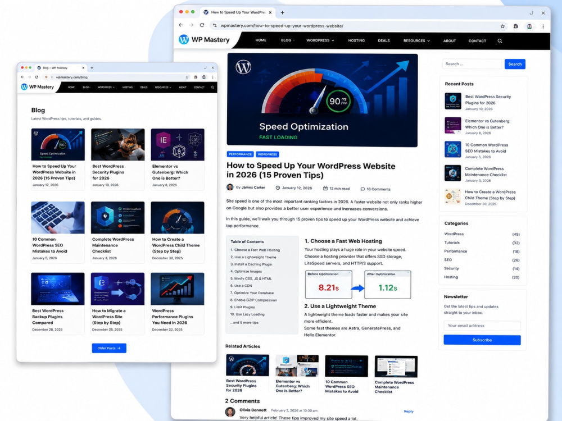The width and height of the screenshot is (562, 421).
Task: Open the browser three-dot menu in the article window
Action: click(543, 26)
